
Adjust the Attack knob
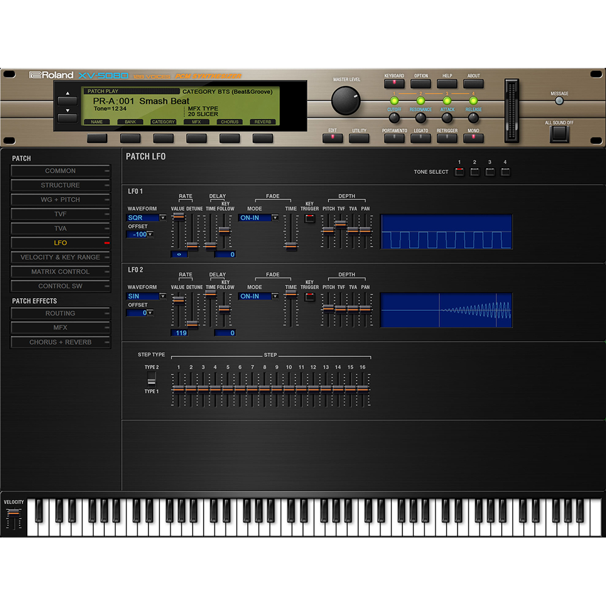pyautogui.click(x=447, y=118)
